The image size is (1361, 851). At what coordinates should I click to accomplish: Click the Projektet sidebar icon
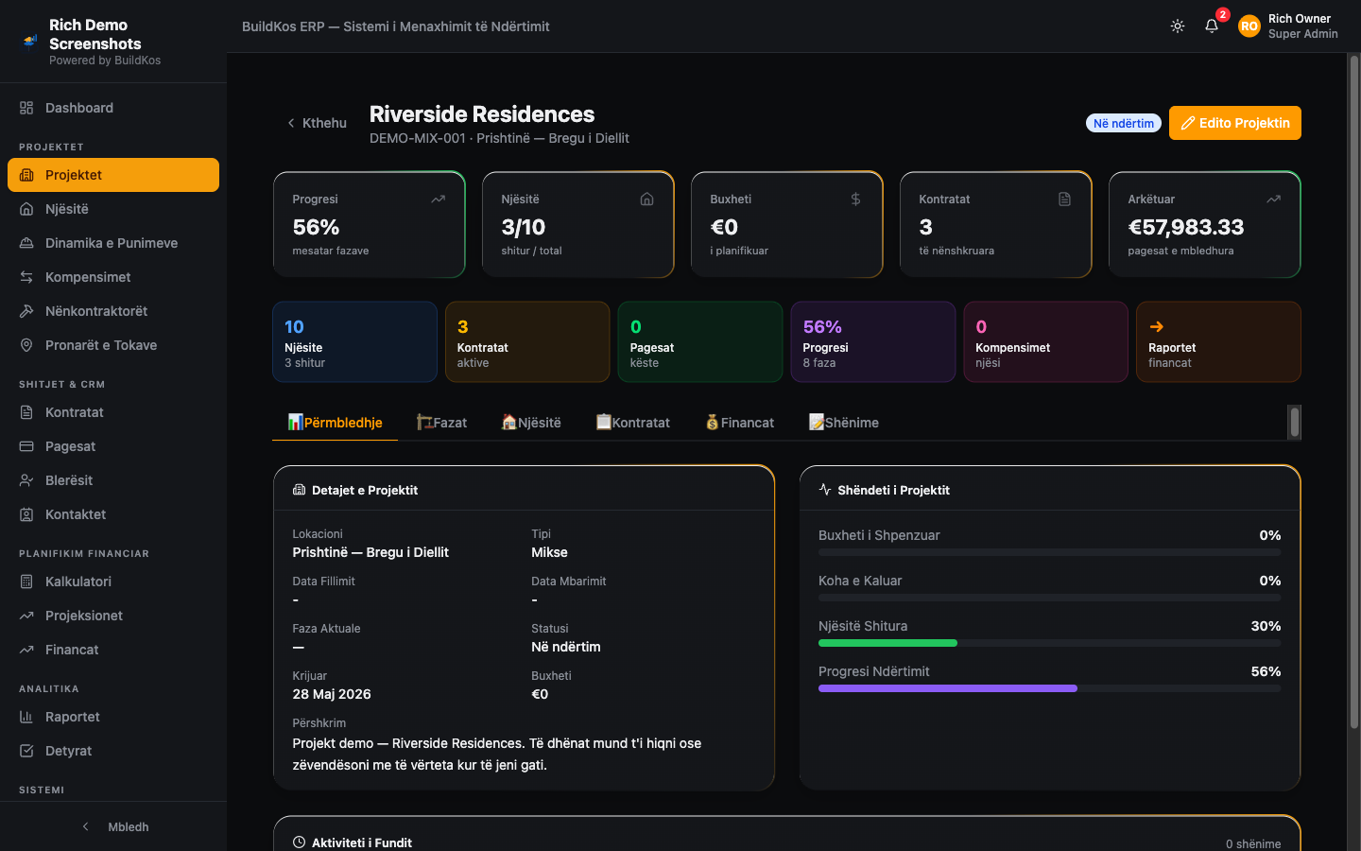tap(26, 175)
